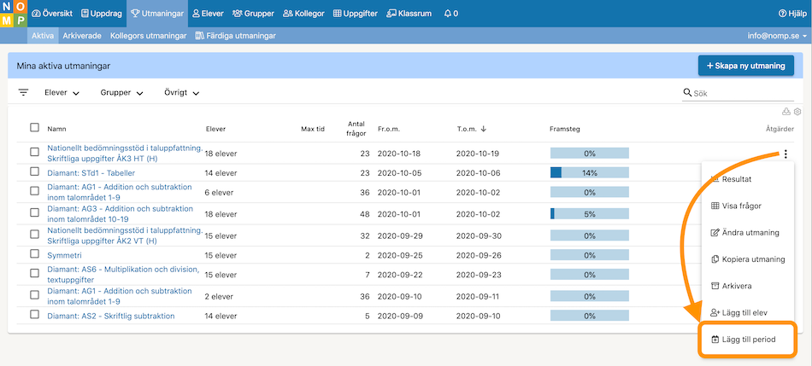Check the Diamant AS6 row checkbox
The width and height of the screenshot is (812, 366).
tap(34, 273)
